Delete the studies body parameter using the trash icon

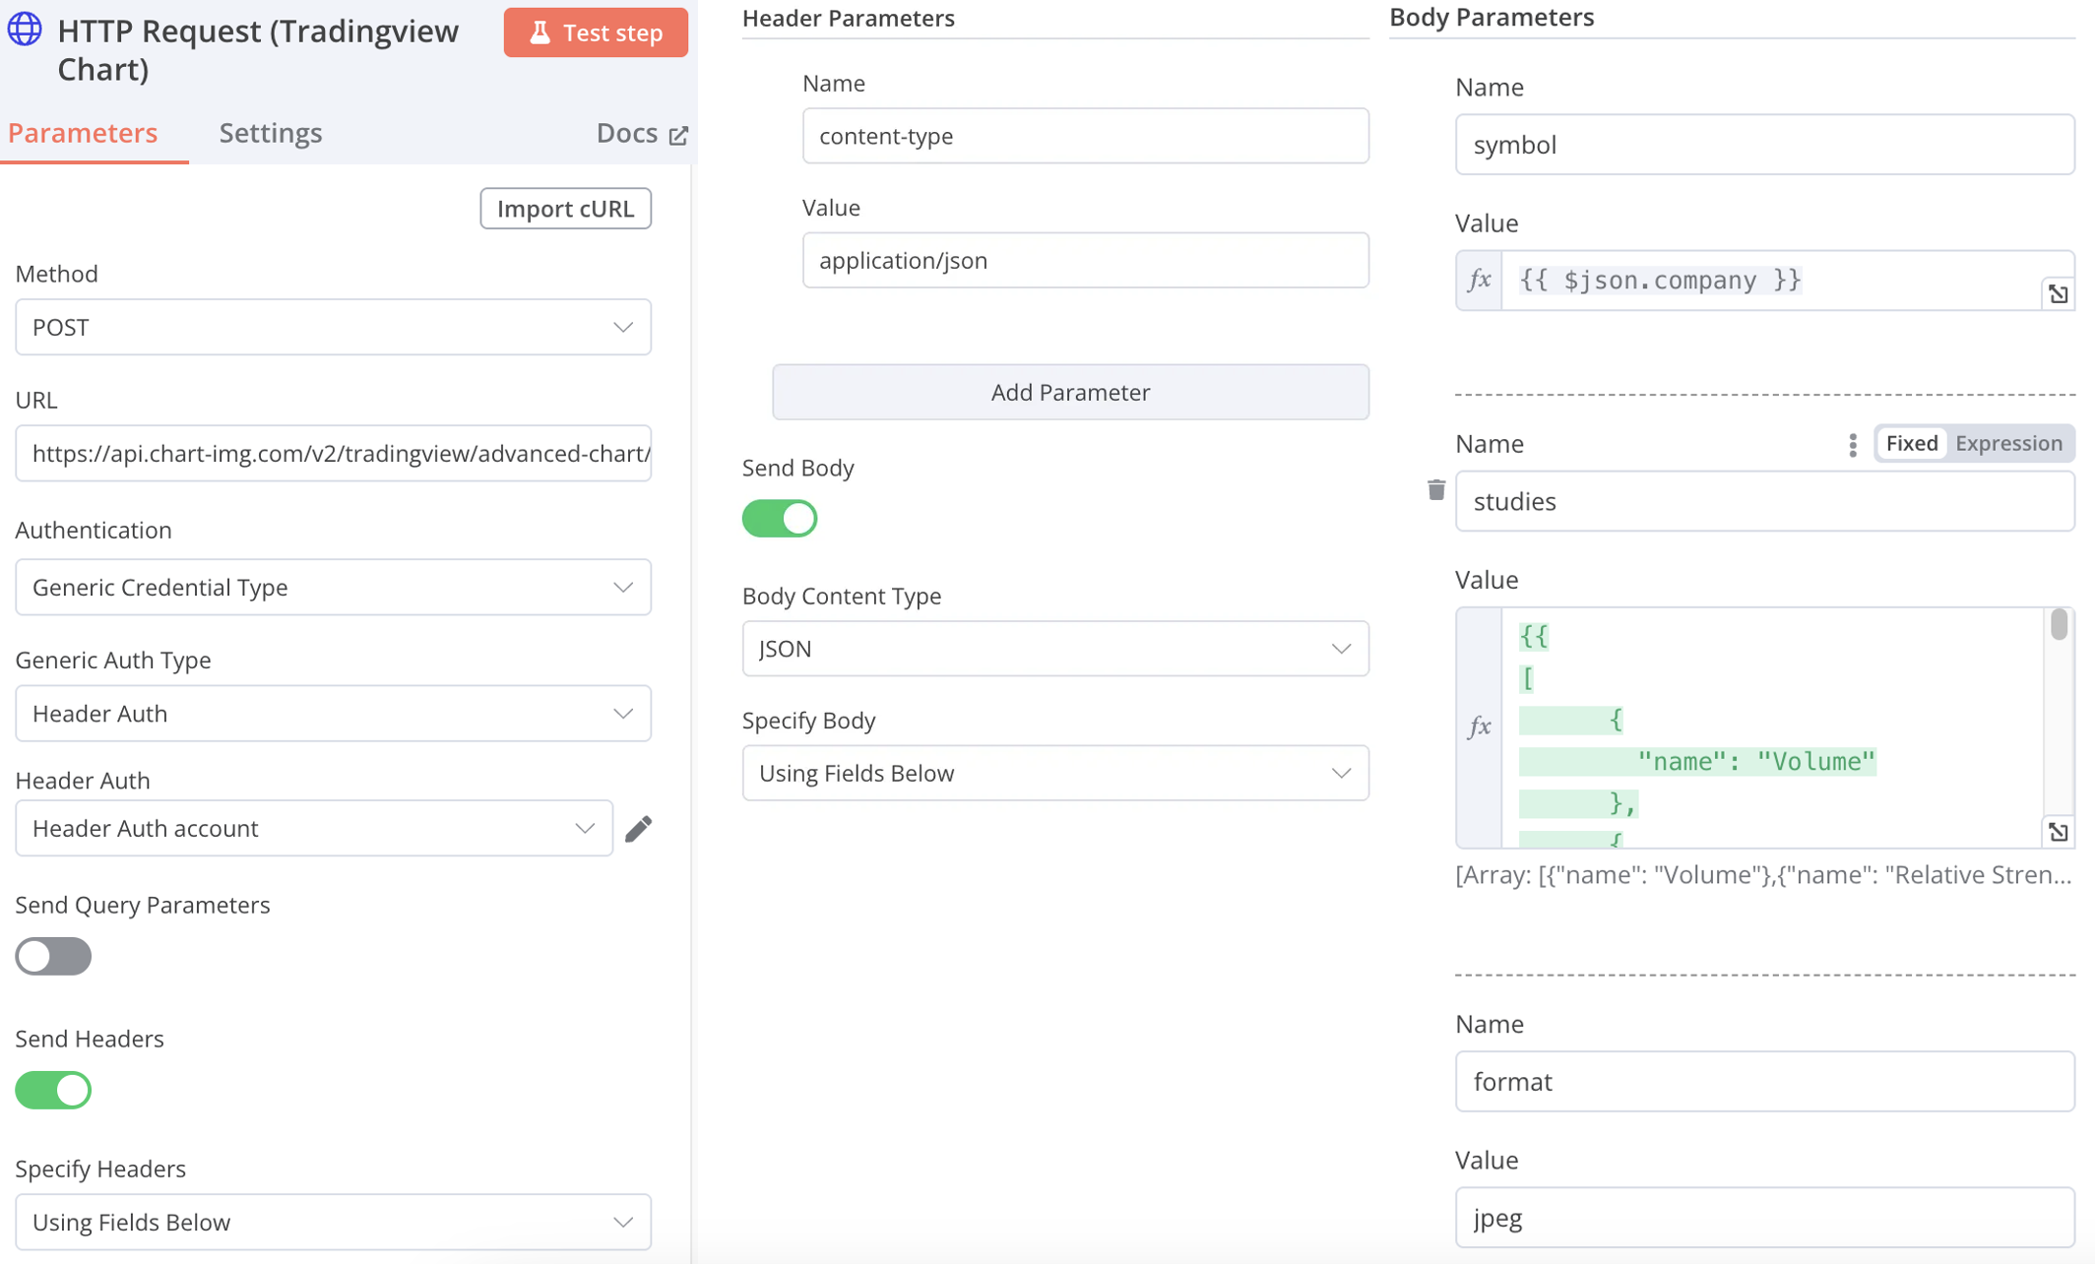click(x=1436, y=489)
